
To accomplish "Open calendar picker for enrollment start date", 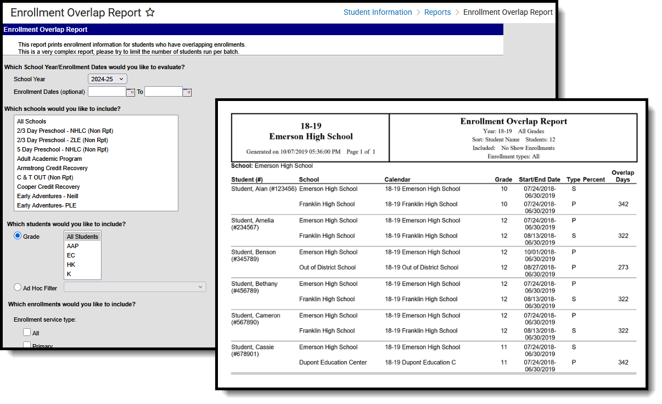I will pos(131,92).
